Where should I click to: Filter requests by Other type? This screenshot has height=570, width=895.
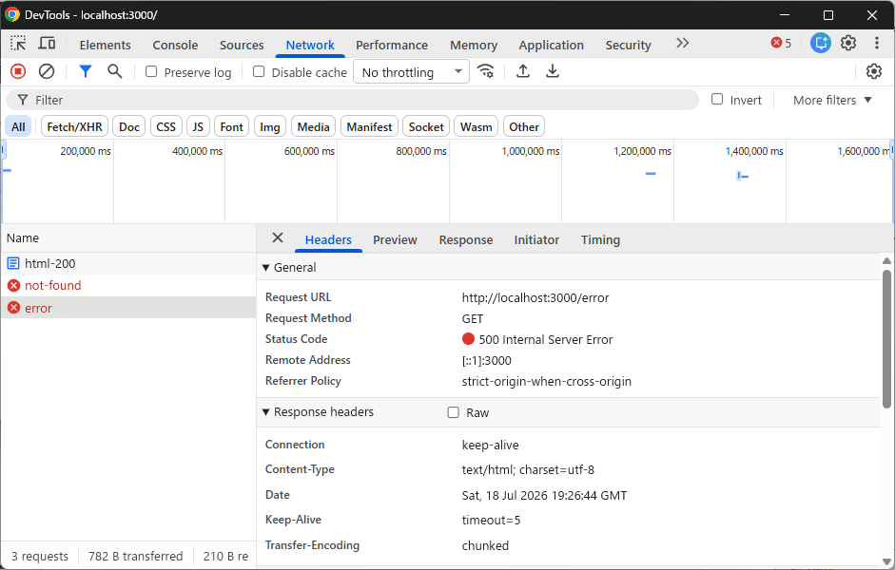[x=524, y=126]
